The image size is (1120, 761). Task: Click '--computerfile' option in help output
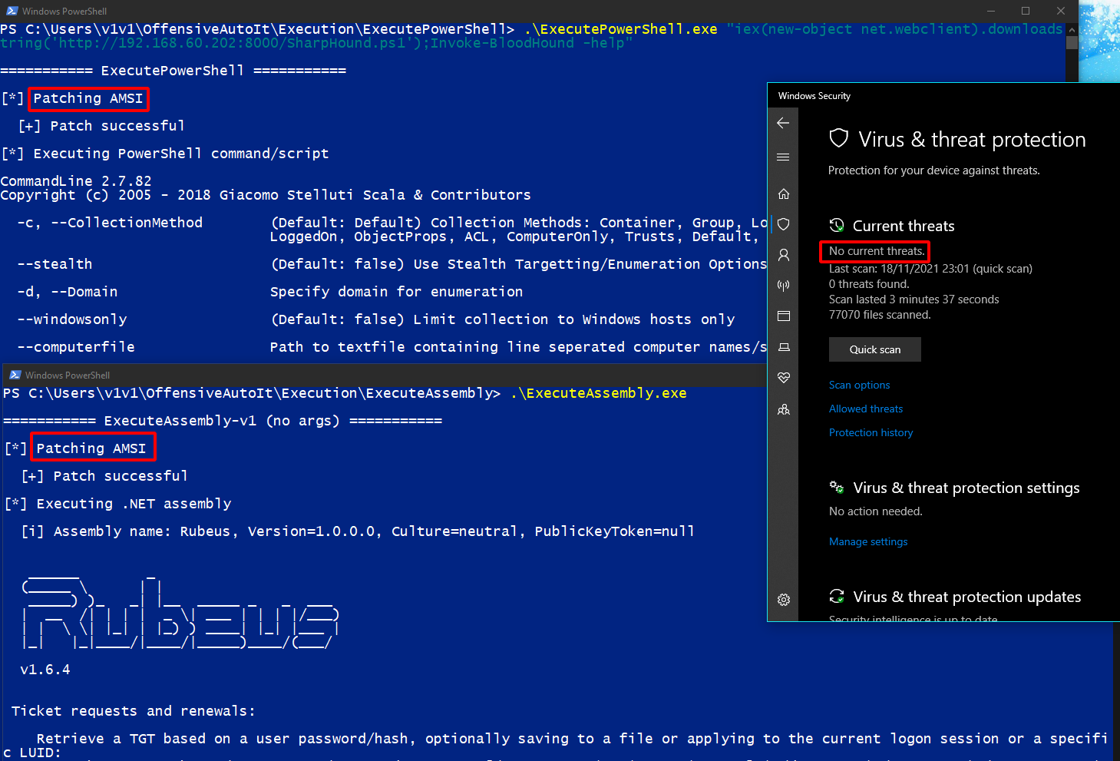click(x=76, y=347)
